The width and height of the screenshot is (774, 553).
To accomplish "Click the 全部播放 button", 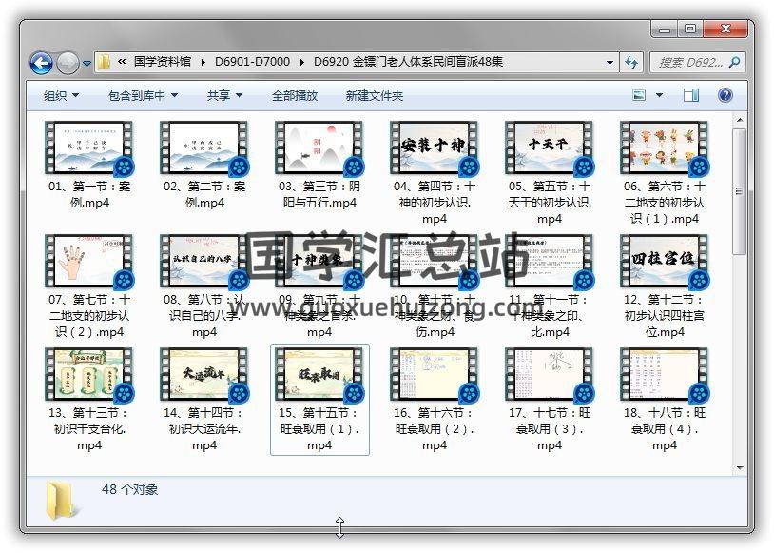I will (294, 95).
